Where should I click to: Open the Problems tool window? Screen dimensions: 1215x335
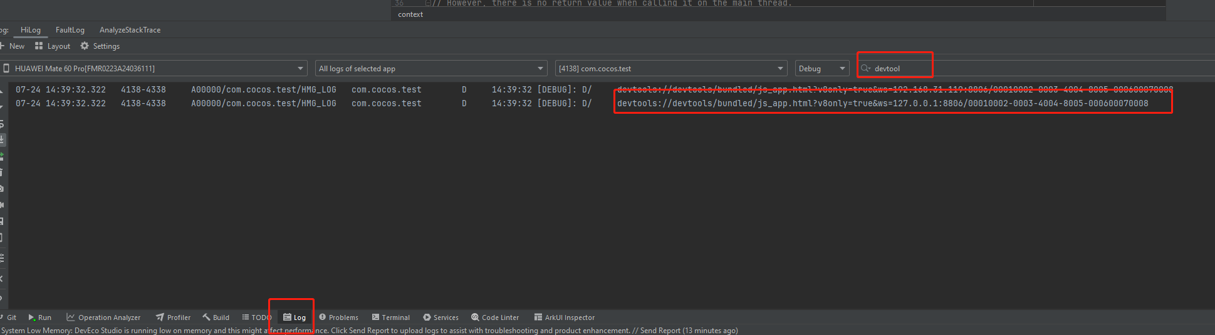(x=338, y=317)
